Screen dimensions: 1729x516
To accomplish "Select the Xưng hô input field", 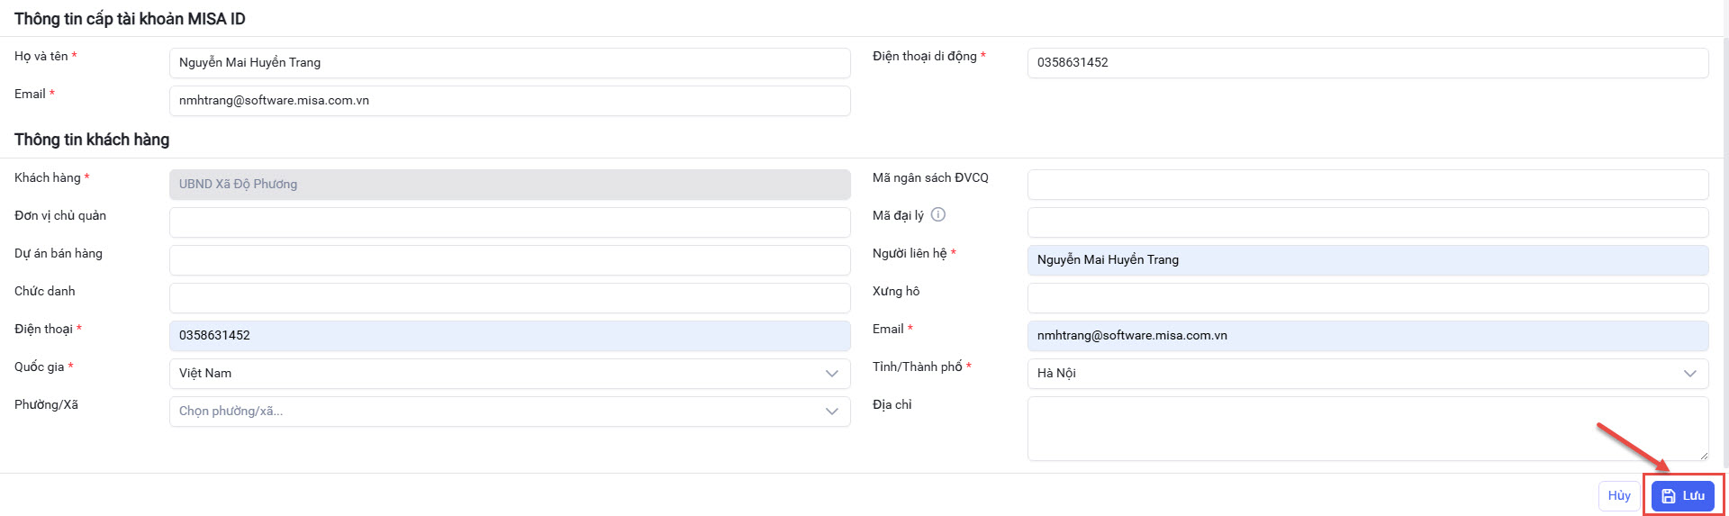I will [1367, 298].
